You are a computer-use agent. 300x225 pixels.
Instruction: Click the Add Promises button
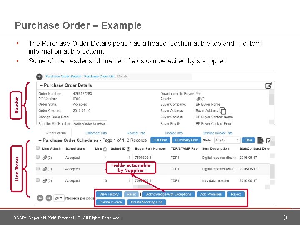click(211, 195)
